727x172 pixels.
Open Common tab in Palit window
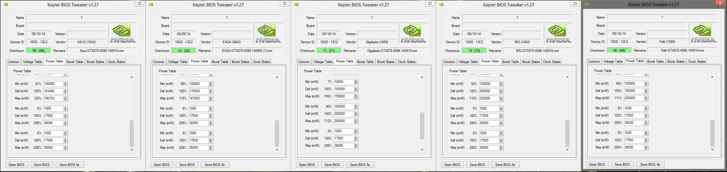pos(594,61)
